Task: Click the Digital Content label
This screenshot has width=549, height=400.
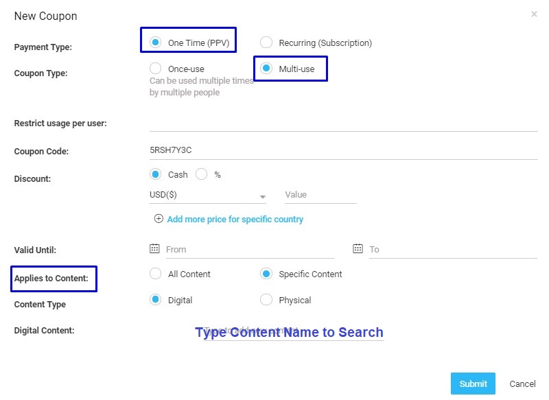Action: click(x=44, y=331)
